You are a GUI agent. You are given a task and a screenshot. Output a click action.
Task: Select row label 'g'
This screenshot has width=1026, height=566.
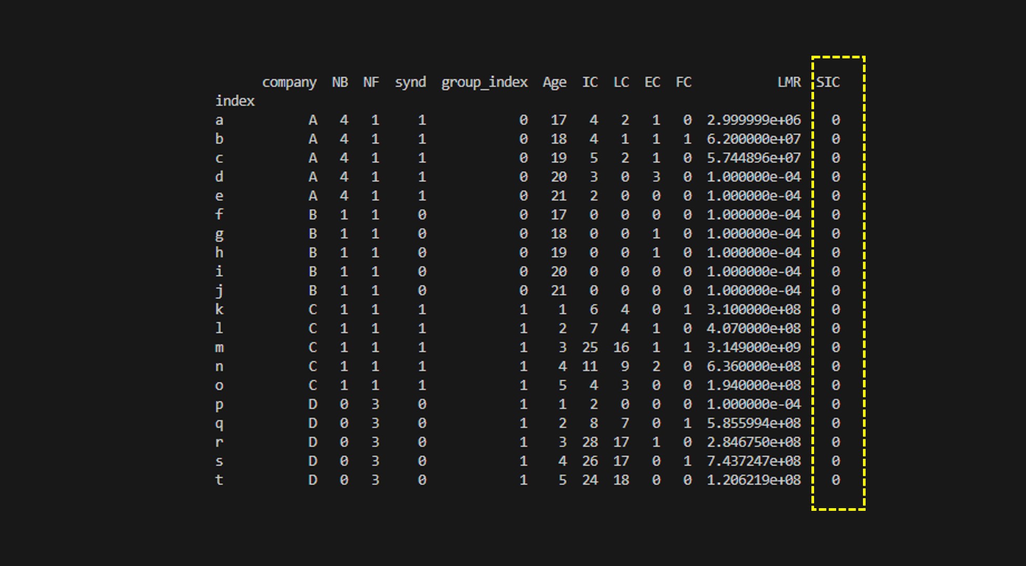coord(219,234)
